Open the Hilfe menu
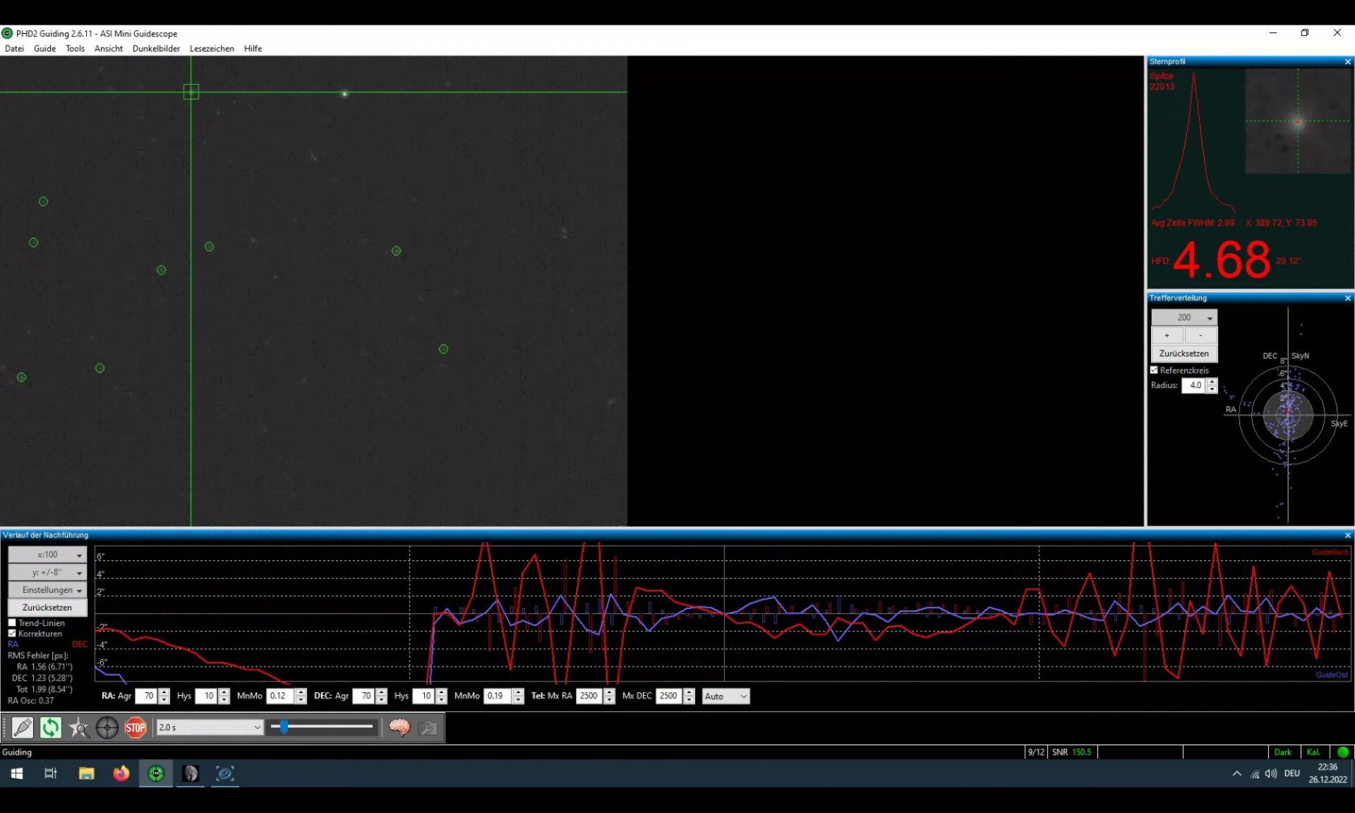The image size is (1355, 813). pyautogui.click(x=253, y=49)
